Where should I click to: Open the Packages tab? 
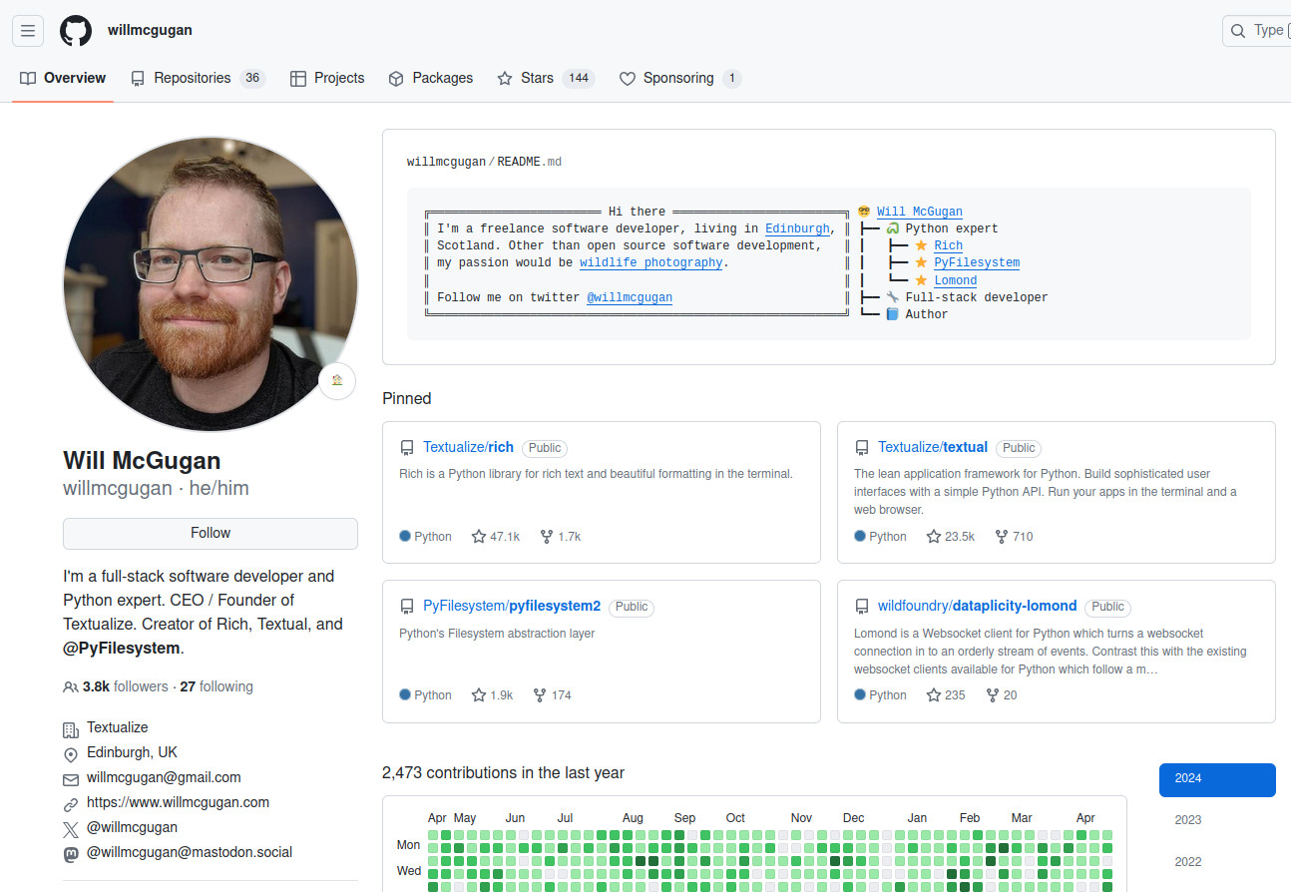point(431,78)
